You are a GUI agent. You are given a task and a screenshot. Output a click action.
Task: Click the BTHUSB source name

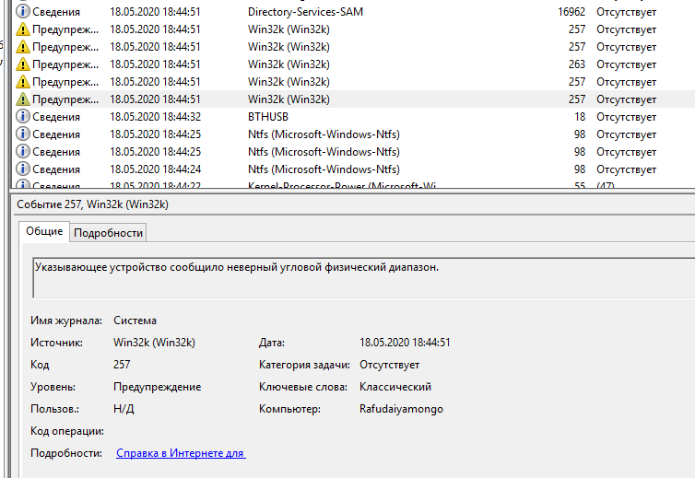tap(268, 117)
